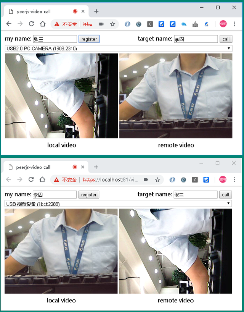Reload the page in the top browser window

pos(31,24)
